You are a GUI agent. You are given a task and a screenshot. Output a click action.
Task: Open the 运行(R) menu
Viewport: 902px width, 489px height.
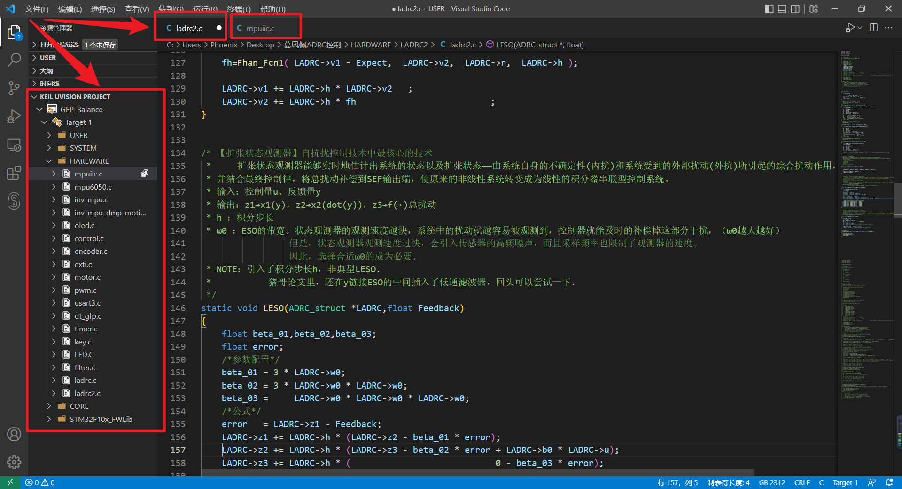point(204,8)
